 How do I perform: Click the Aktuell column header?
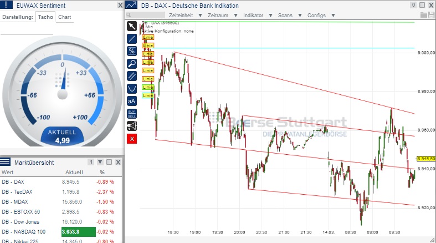(74, 173)
